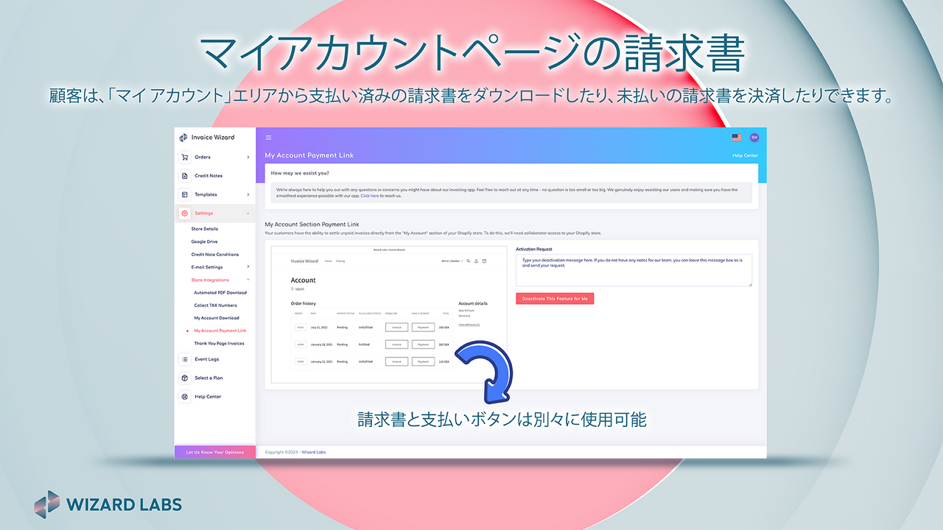Click the Settings gear icon
The image size is (943, 530).
click(185, 213)
